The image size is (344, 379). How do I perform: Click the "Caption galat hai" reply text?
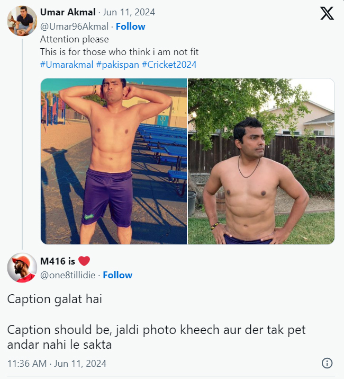click(55, 299)
